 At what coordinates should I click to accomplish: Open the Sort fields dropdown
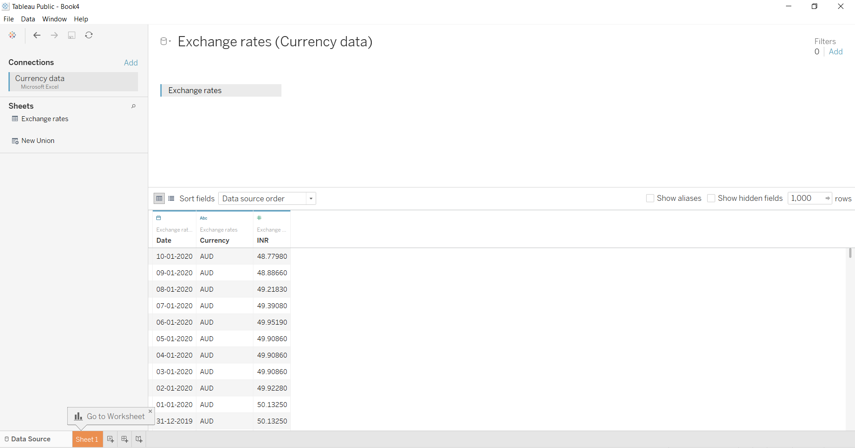pyautogui.click(x=267, y=199)
